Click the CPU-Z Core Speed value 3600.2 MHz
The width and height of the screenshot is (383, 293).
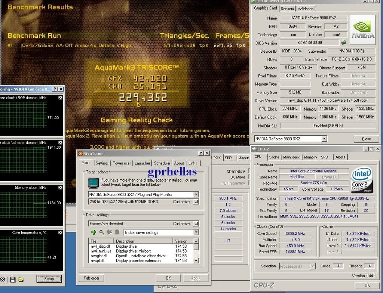pos(295,234)
